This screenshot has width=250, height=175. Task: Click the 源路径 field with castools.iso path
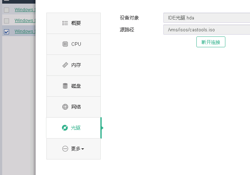click(207, 30)
